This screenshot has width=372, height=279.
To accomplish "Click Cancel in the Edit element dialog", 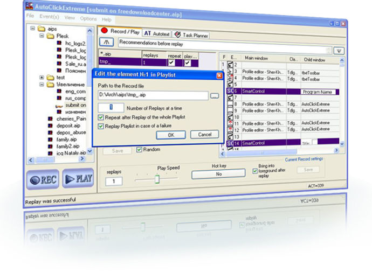I will (204, 135).
